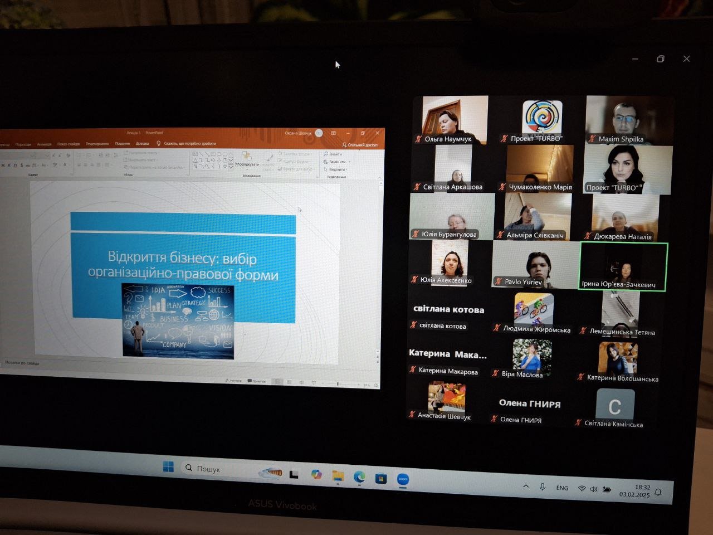Show hidden system tray icons

pyautogui.click(x=525, y=487)
